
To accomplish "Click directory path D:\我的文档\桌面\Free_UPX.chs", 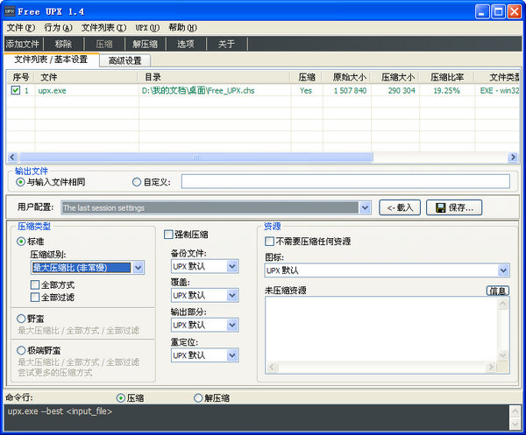I will (x=198, y=90).
